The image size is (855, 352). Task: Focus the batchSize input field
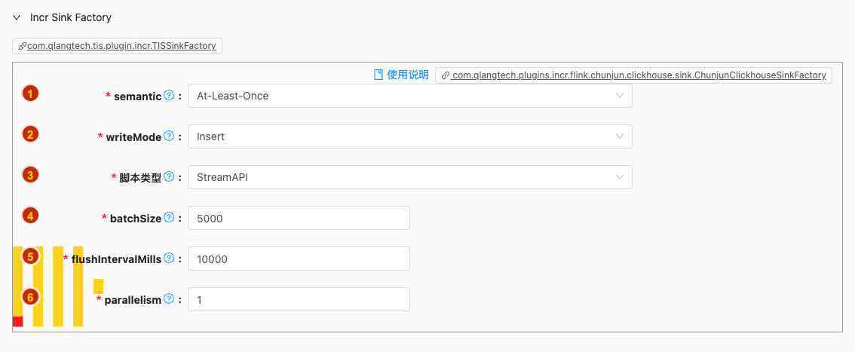tap(299, 218)
